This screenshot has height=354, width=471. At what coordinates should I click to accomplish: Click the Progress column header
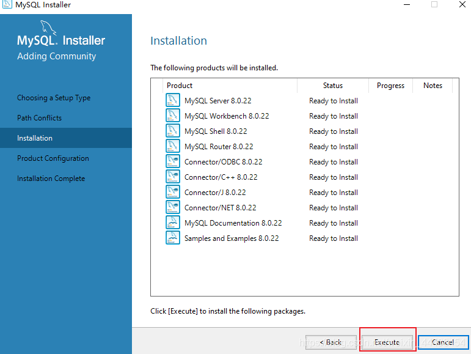pyautogui.click(x=390, y=86)
